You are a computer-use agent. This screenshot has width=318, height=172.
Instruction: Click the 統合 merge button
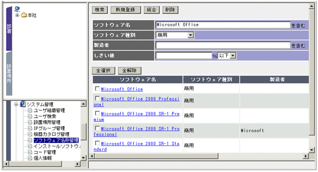pos(151,10)
